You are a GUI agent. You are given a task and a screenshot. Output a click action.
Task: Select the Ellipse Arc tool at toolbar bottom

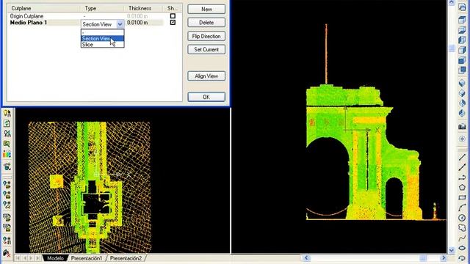[x=462, y=258]
